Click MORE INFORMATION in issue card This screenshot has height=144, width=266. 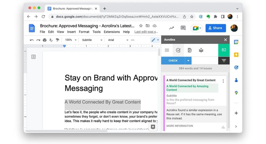tap(180, 126)
